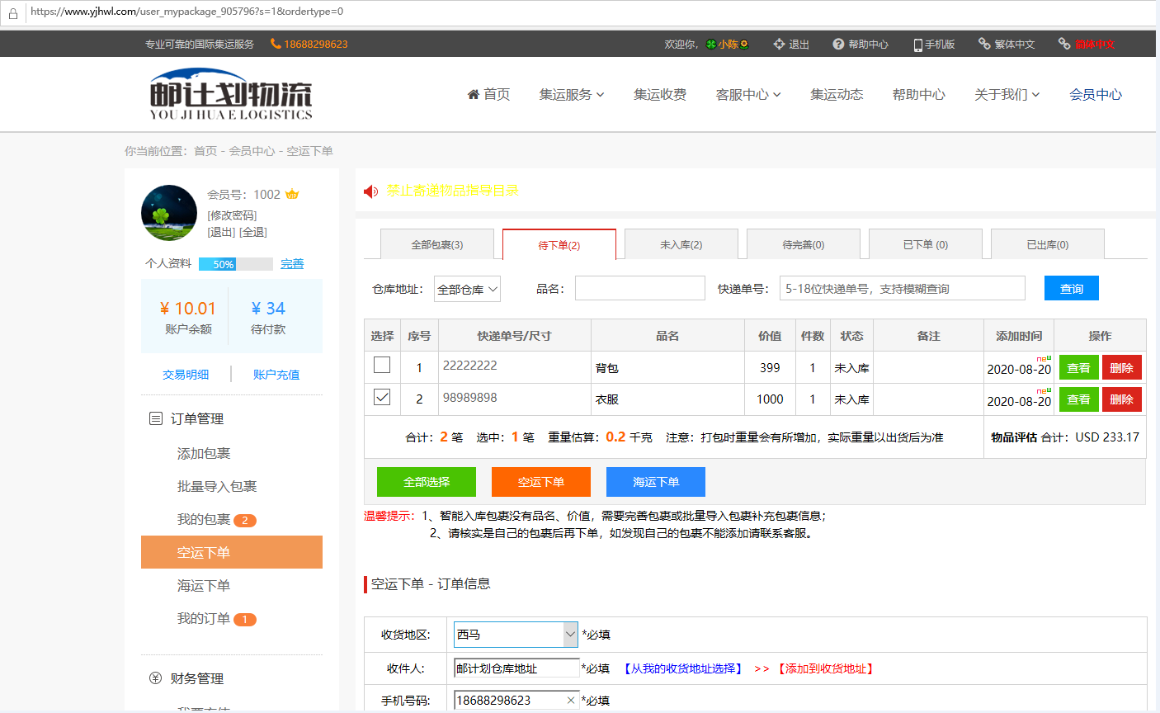Click the link icon beside 繁体中文
This screenshot has height=713, width=1160.
pyautogui.click(x=984, y=44)
